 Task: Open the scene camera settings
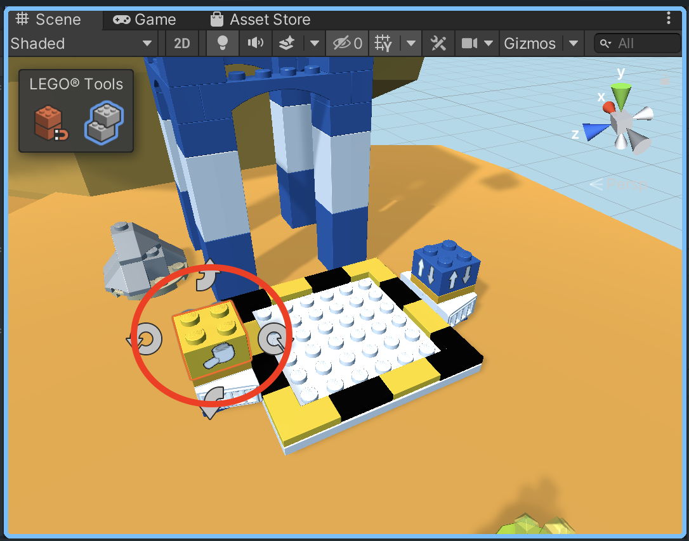pyautogui.click(x=469, y=44)
